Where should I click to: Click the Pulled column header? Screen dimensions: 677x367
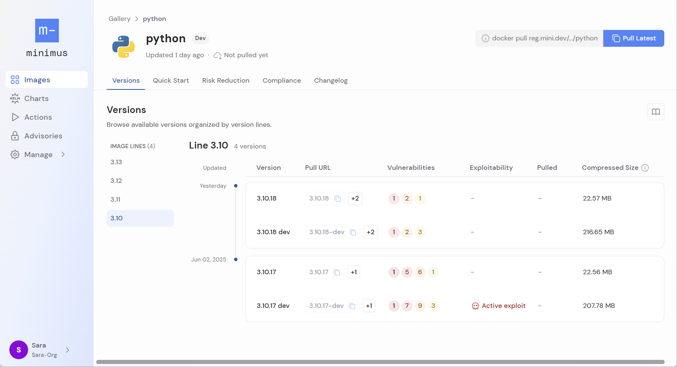(x=547, y=168)
